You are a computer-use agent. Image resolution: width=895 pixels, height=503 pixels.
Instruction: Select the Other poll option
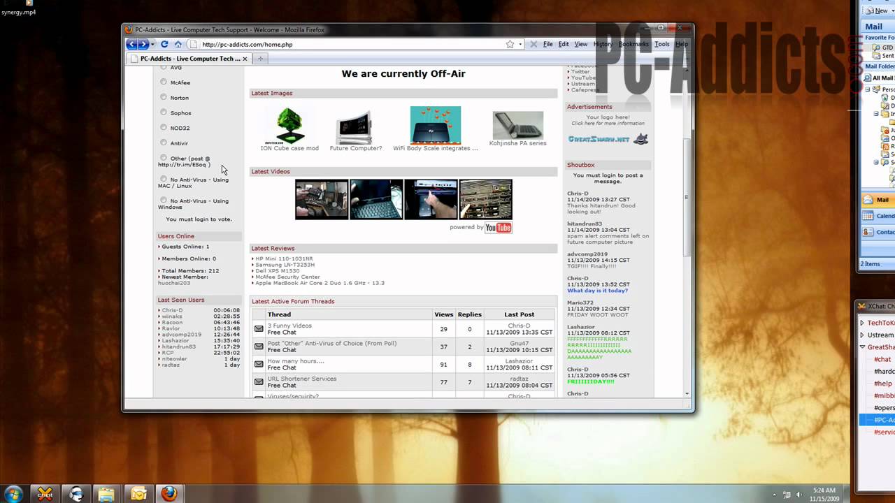(164, 158)
